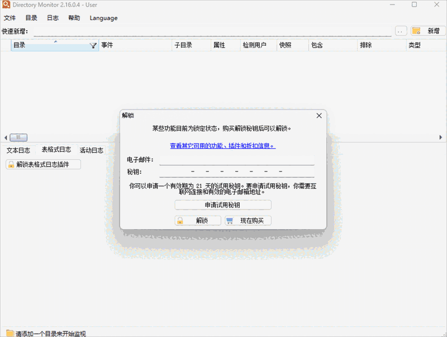Switch to the 活动日志 tab
447x337 pixels.
click(x=91, y=150)
